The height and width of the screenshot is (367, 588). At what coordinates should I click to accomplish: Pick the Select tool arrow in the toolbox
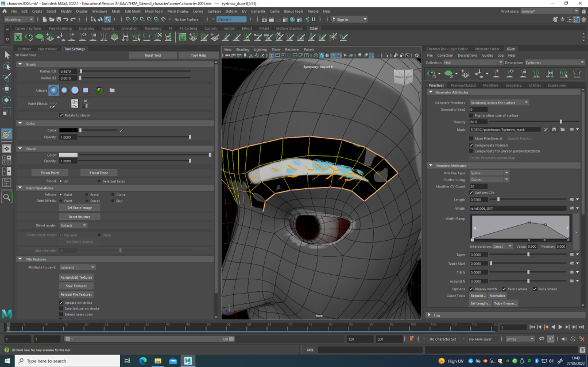7,54
